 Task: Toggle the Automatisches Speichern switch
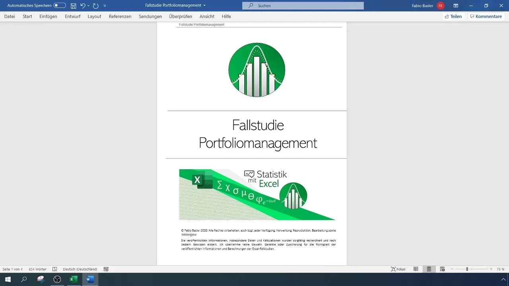60,6
